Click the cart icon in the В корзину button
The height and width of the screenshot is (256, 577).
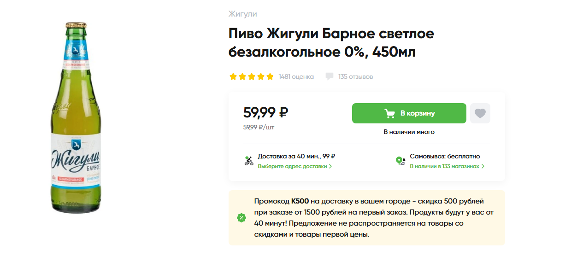tap(389, 113)
